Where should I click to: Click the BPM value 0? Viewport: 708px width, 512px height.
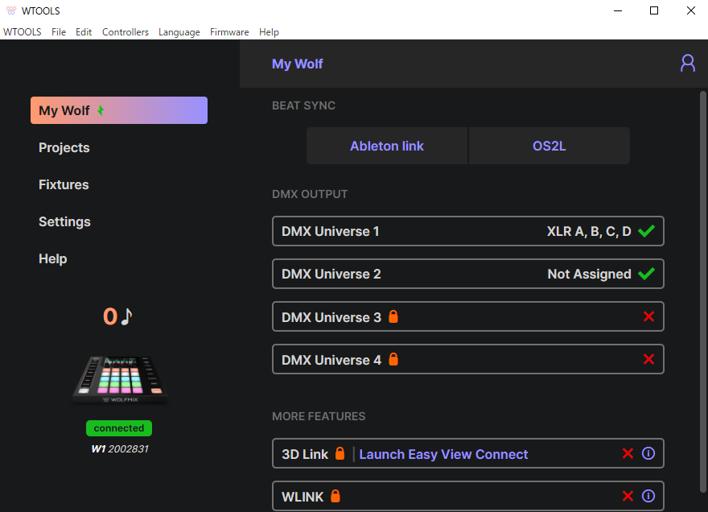coord(110,316)
